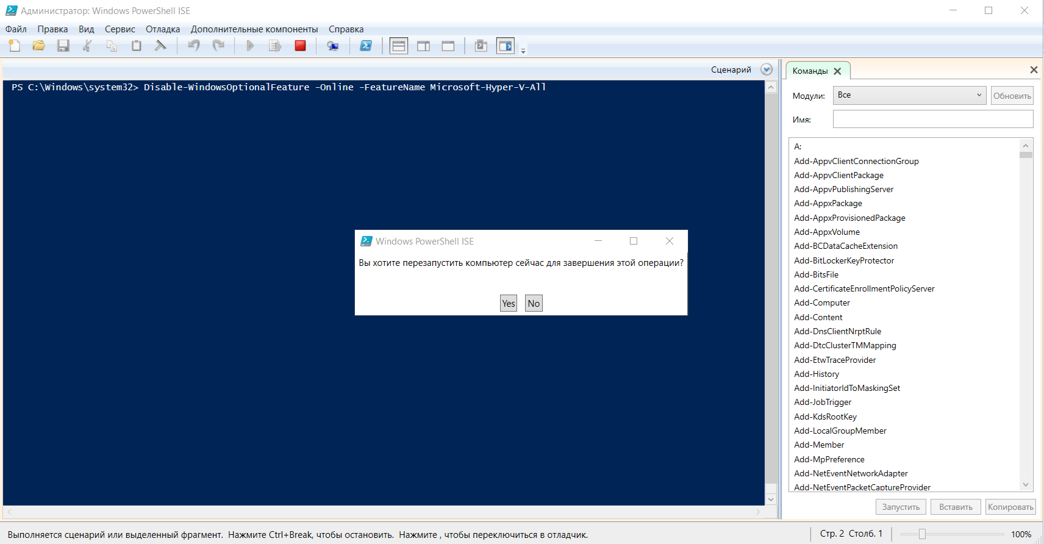
Task: Click the Paste clipboard icon
Action: (x=137, y=46)
